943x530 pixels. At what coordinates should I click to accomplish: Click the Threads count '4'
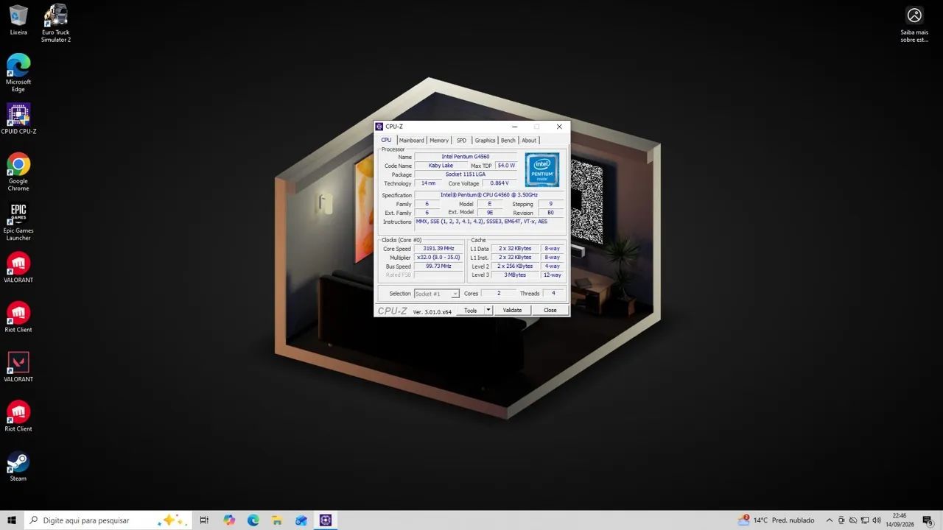coord(553,294)
